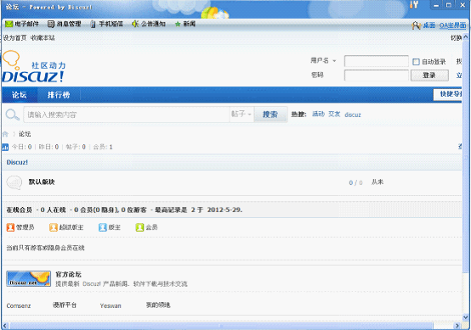Viewport: 471px width, 330px height.
Task: Open announcements (公告通知) speaker icon
Action: [135, 24]
